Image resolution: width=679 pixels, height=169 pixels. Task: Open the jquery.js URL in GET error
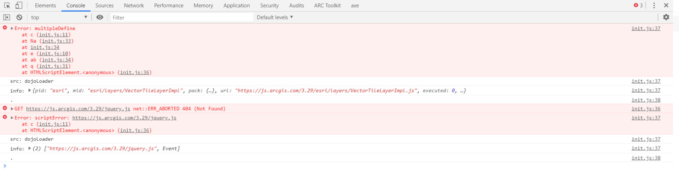click(x=78, y=109)
